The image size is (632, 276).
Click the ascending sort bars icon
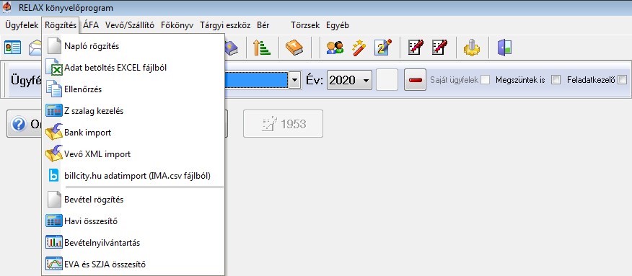click(262, 48)
